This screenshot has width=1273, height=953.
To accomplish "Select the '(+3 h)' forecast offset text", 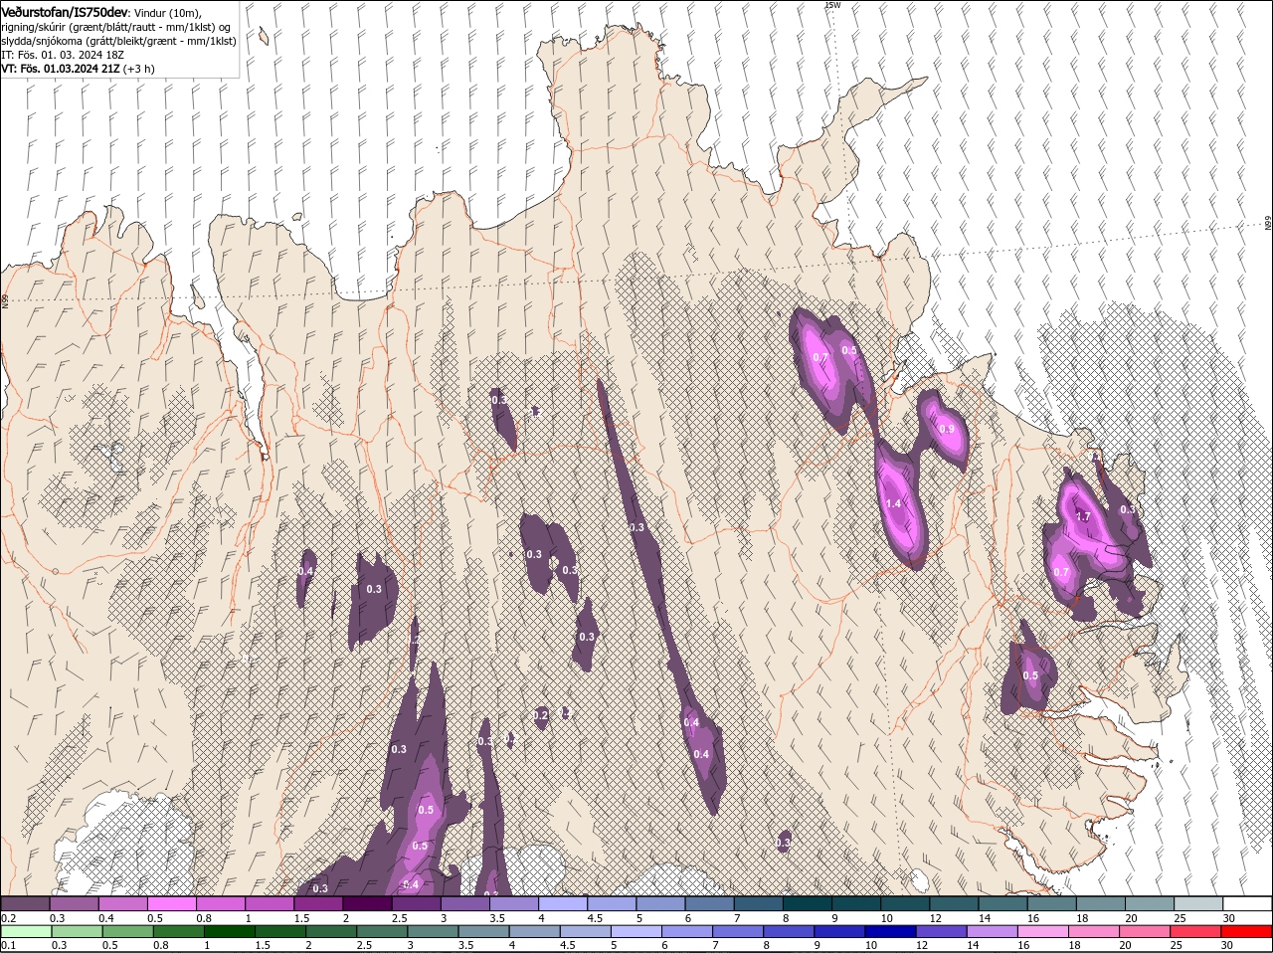I will click(x=139, y=69).
